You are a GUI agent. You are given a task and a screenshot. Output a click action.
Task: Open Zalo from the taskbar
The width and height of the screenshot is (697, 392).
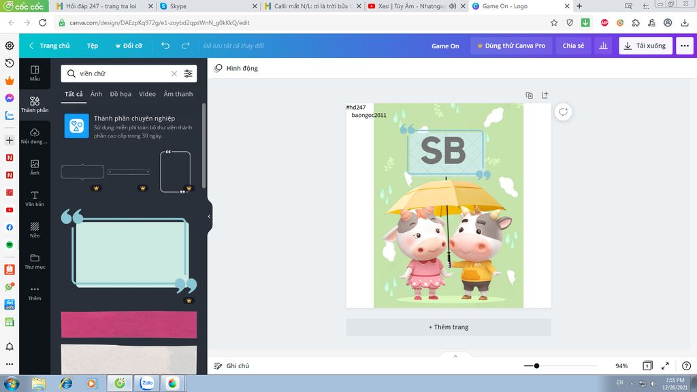click(x=147, y=383)
